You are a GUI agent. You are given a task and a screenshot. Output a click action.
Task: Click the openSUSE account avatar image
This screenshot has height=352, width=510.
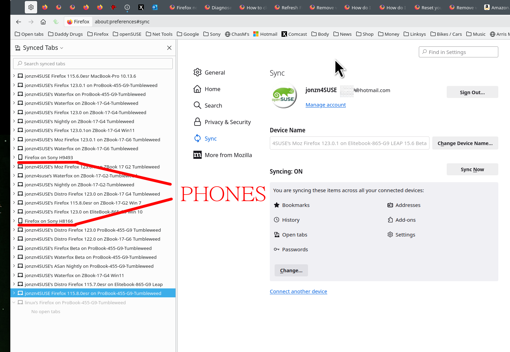[284, 95]
